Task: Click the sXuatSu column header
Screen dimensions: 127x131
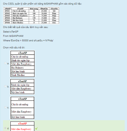Action: pos(54,9)
